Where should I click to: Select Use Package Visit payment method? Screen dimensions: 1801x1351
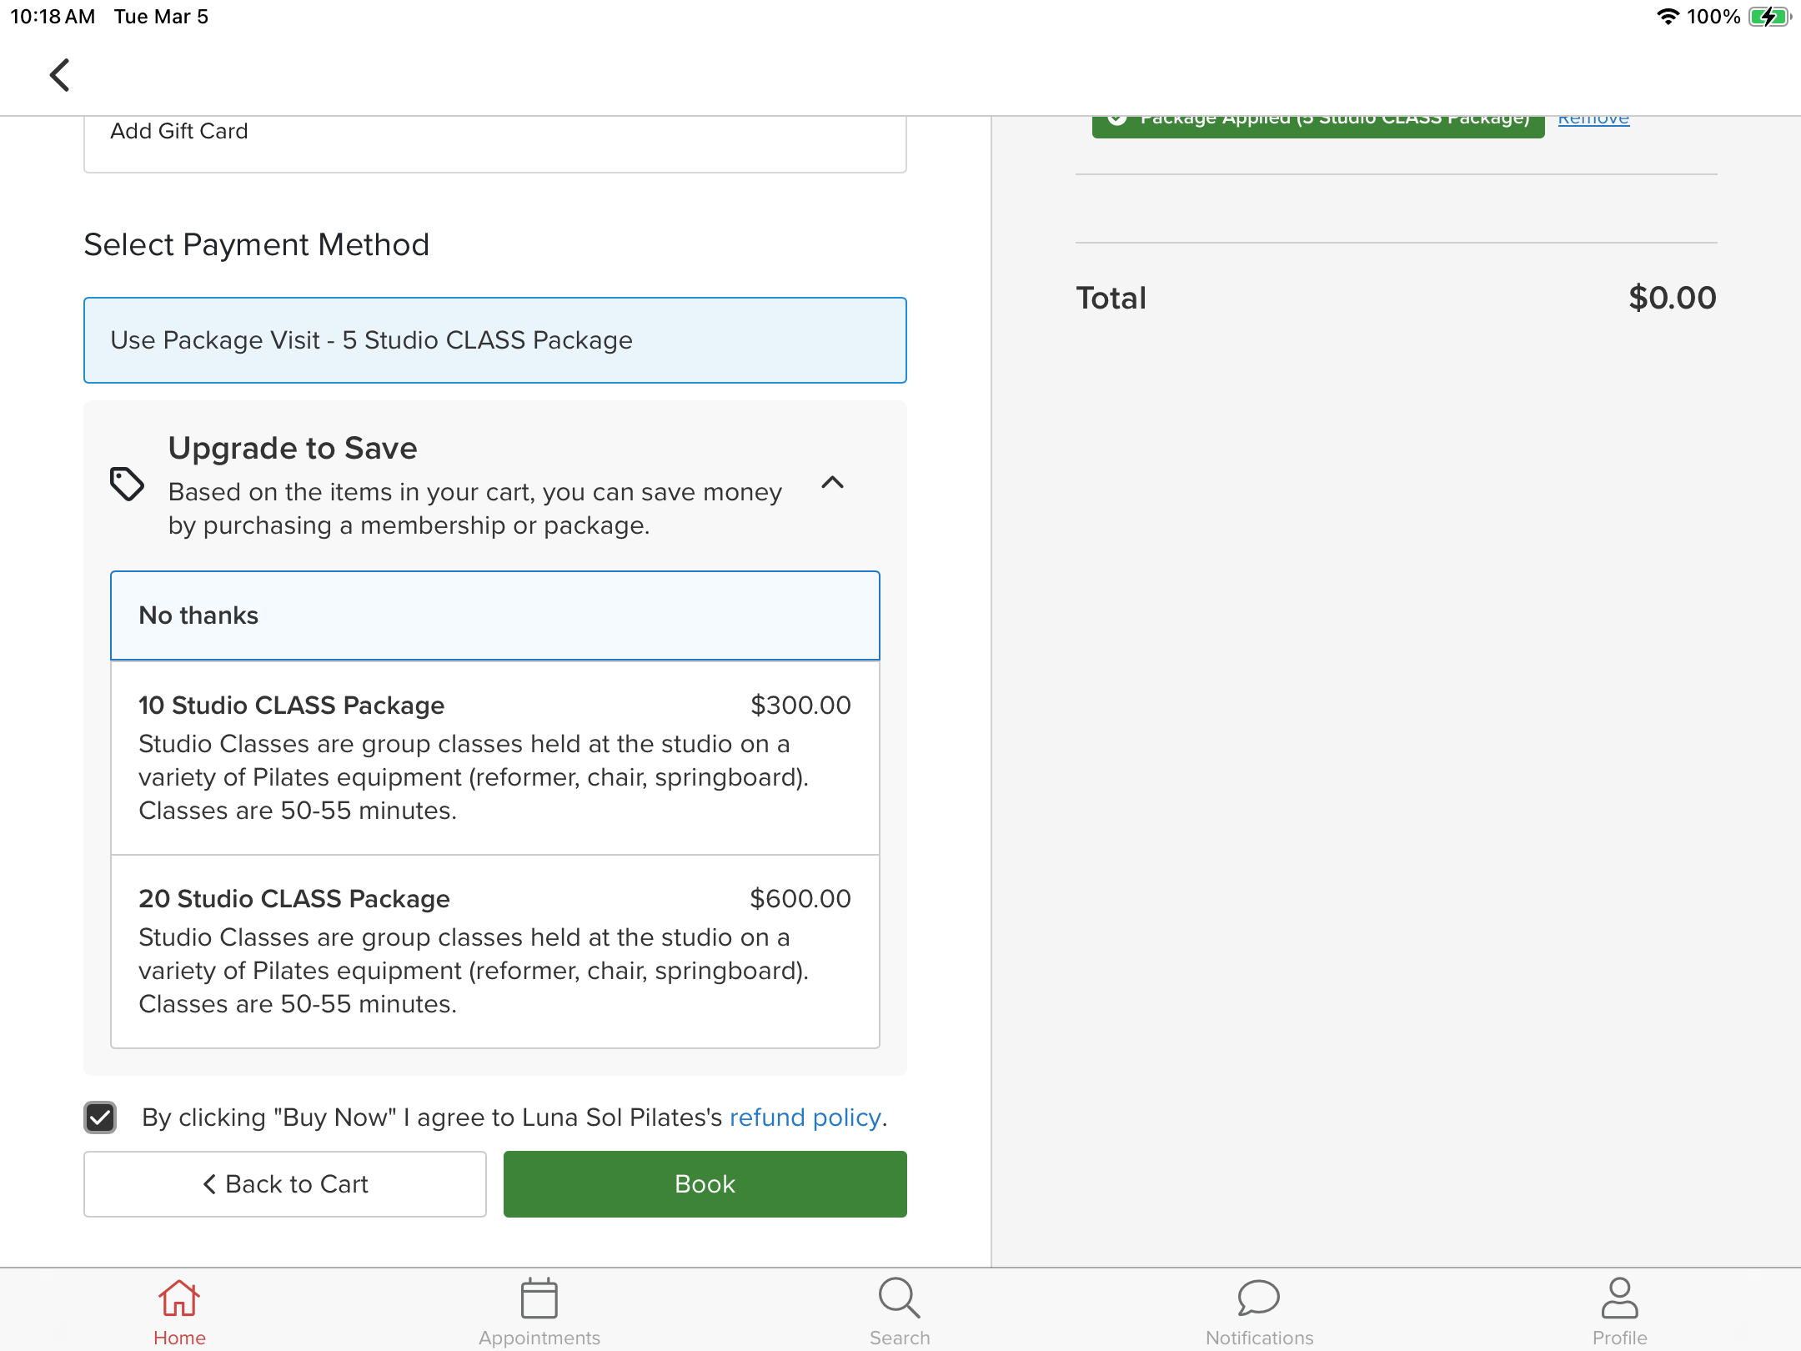(495, 340)
